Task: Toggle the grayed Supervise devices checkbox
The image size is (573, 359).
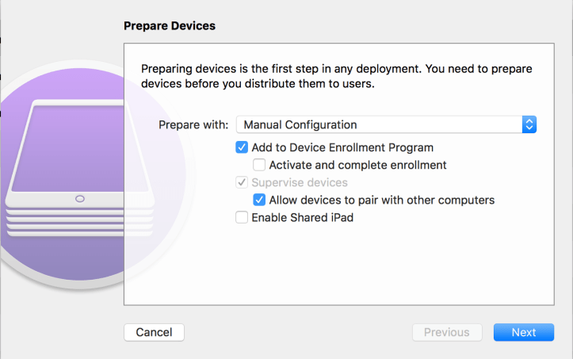Action: (242, 182)
